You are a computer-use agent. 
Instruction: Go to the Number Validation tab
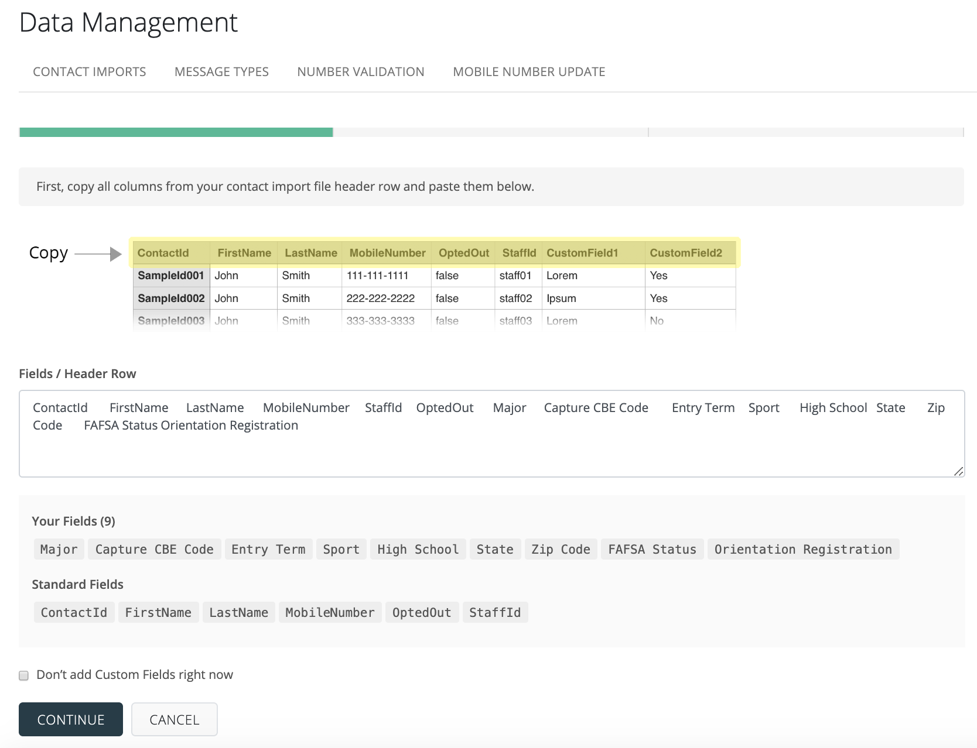pyautogui.click(x=360, y=71)
